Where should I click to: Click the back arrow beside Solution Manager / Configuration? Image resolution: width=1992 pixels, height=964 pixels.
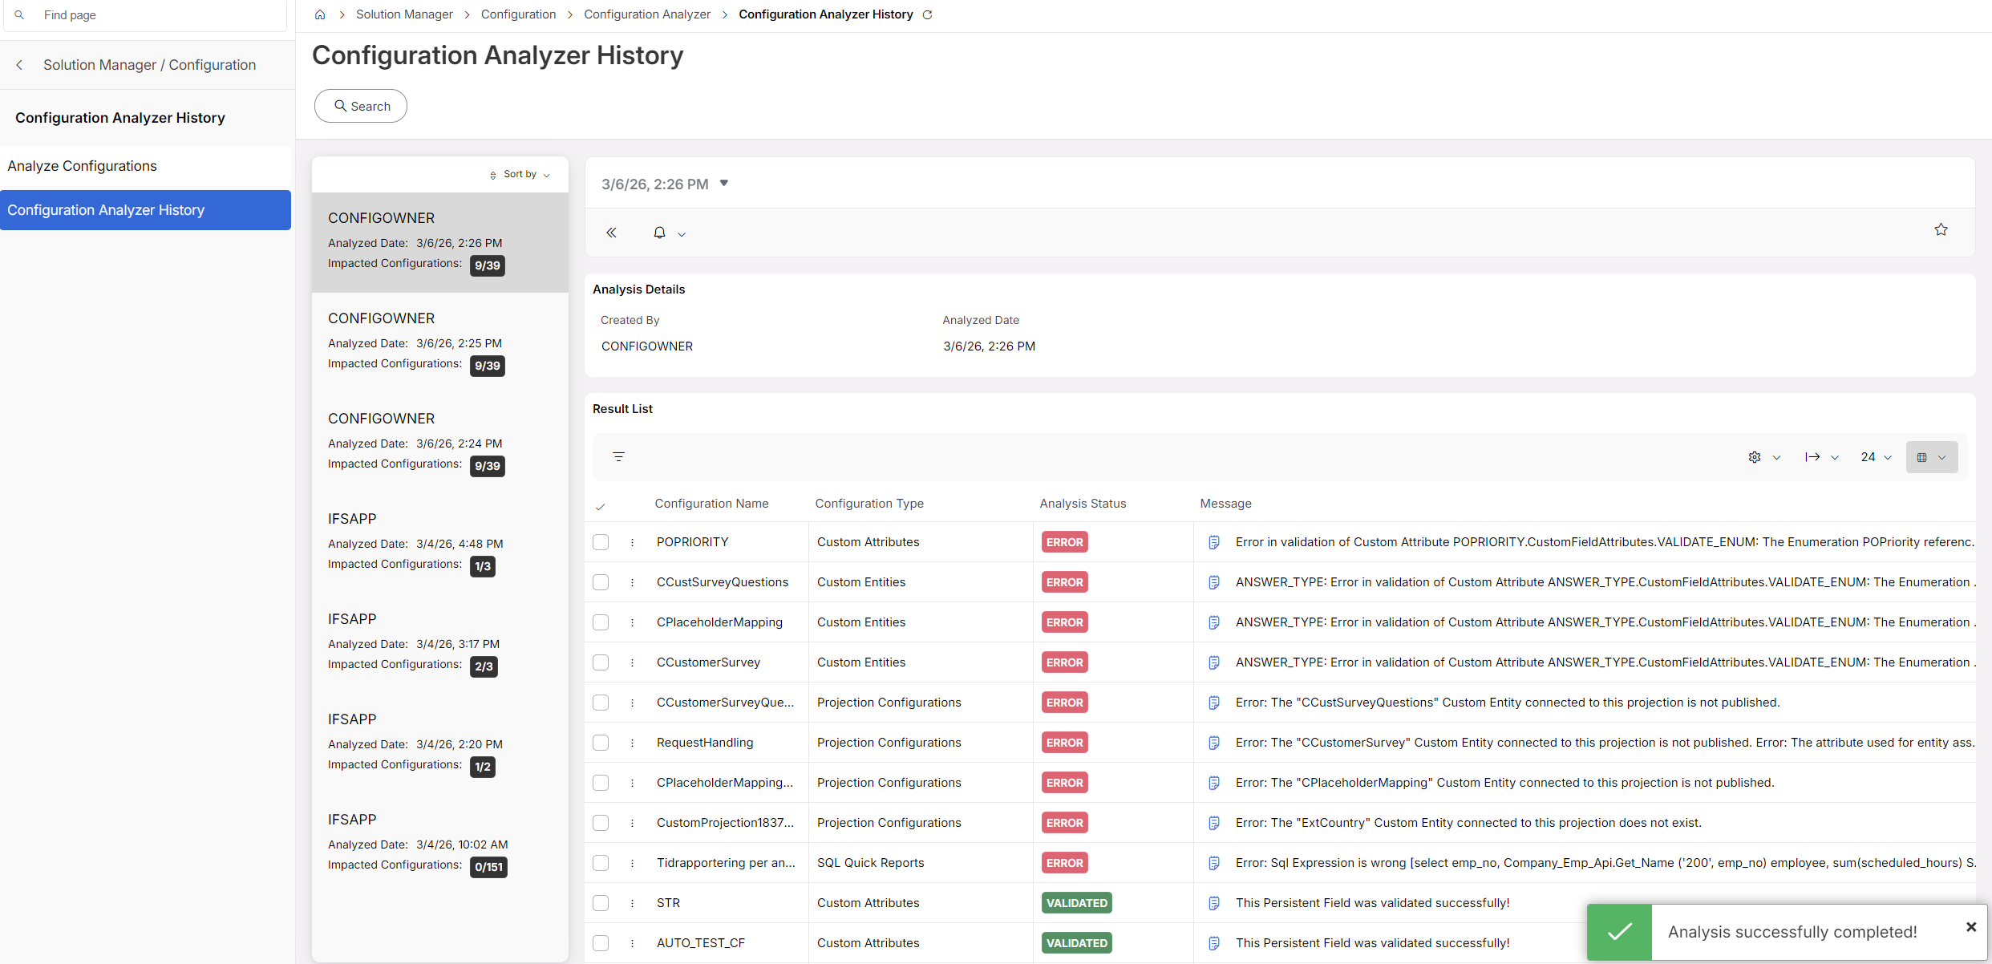click(x=19, y=65)
